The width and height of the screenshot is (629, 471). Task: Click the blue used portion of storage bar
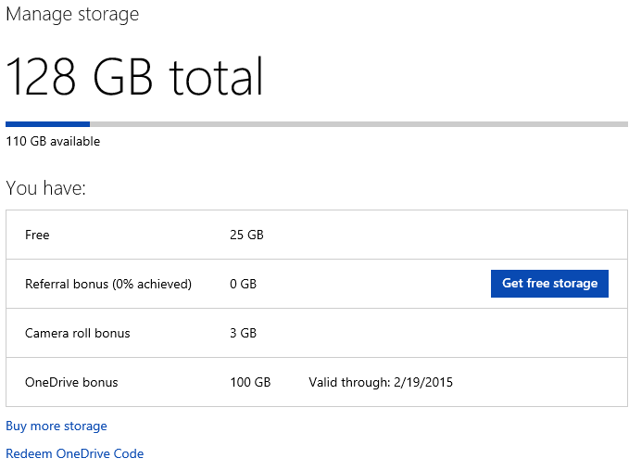pos(48,124)
